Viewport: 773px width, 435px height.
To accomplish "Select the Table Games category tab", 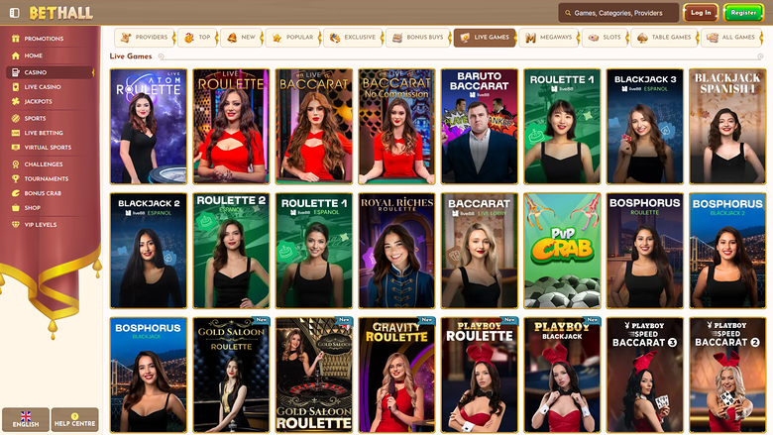I will click(x=664, y=38).
